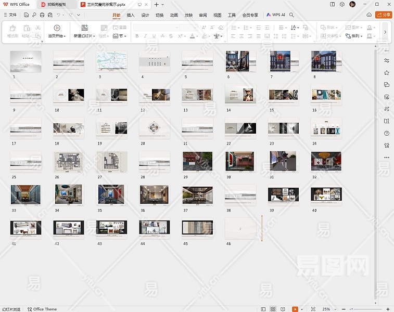The width and height of the screenshot is (394, 312).
Task: Start slideshow with orange play button in status bar
Action: [295, 309]
